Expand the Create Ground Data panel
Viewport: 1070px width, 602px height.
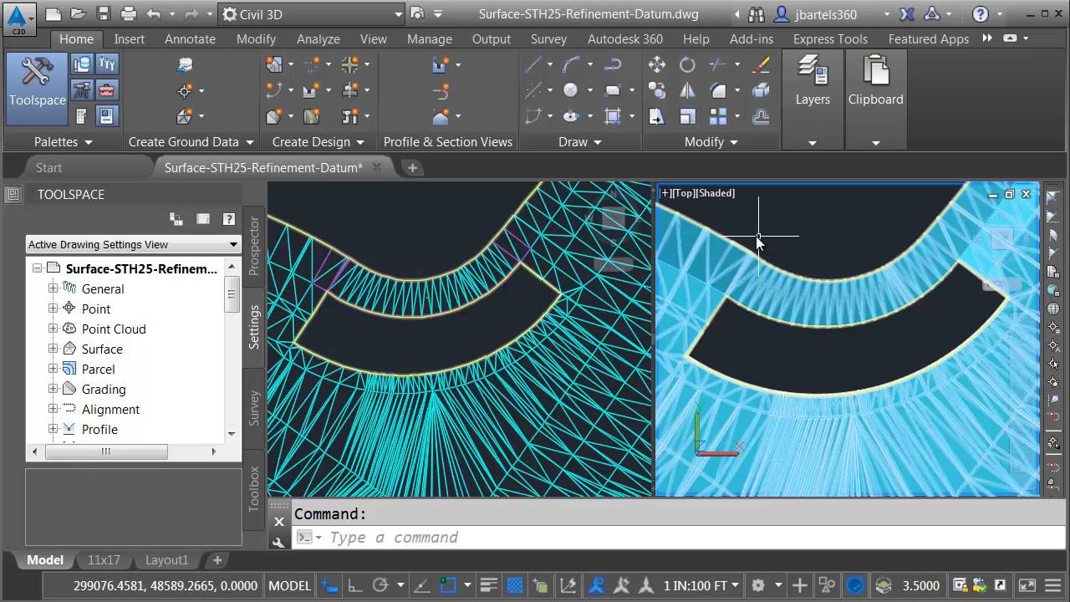[191, 142]
